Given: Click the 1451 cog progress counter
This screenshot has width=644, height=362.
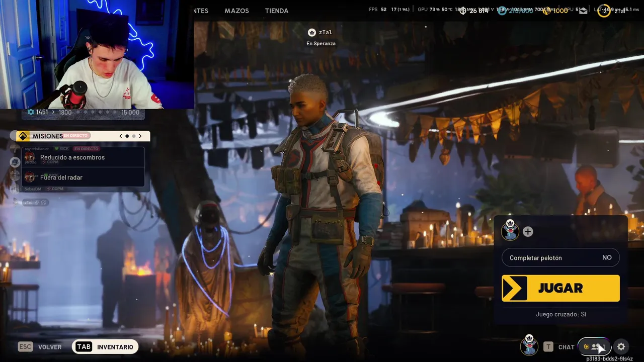Looking at the screenshot, I should coord(38,112).
